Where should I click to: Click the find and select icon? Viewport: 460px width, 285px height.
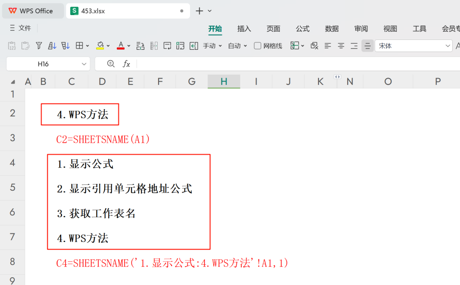[314, 46]
